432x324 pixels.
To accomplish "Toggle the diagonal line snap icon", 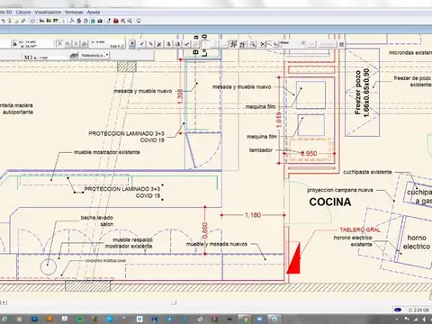I will (x=150, y=44).
